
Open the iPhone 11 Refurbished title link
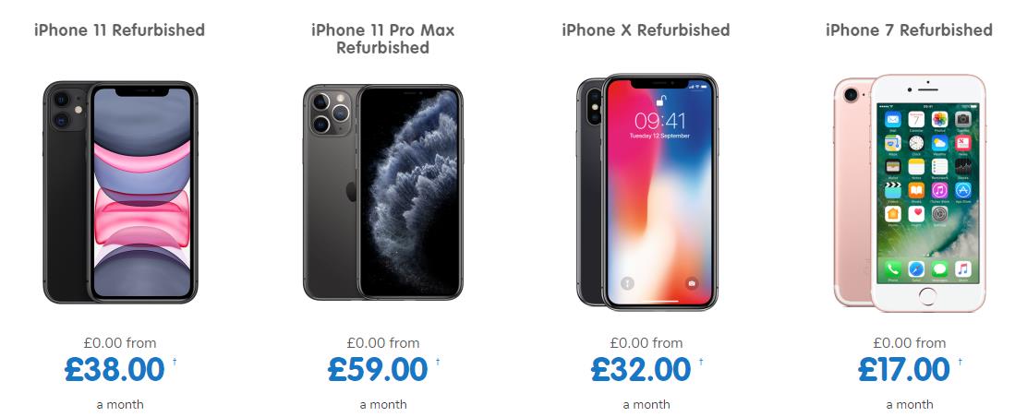coord(120,30)
